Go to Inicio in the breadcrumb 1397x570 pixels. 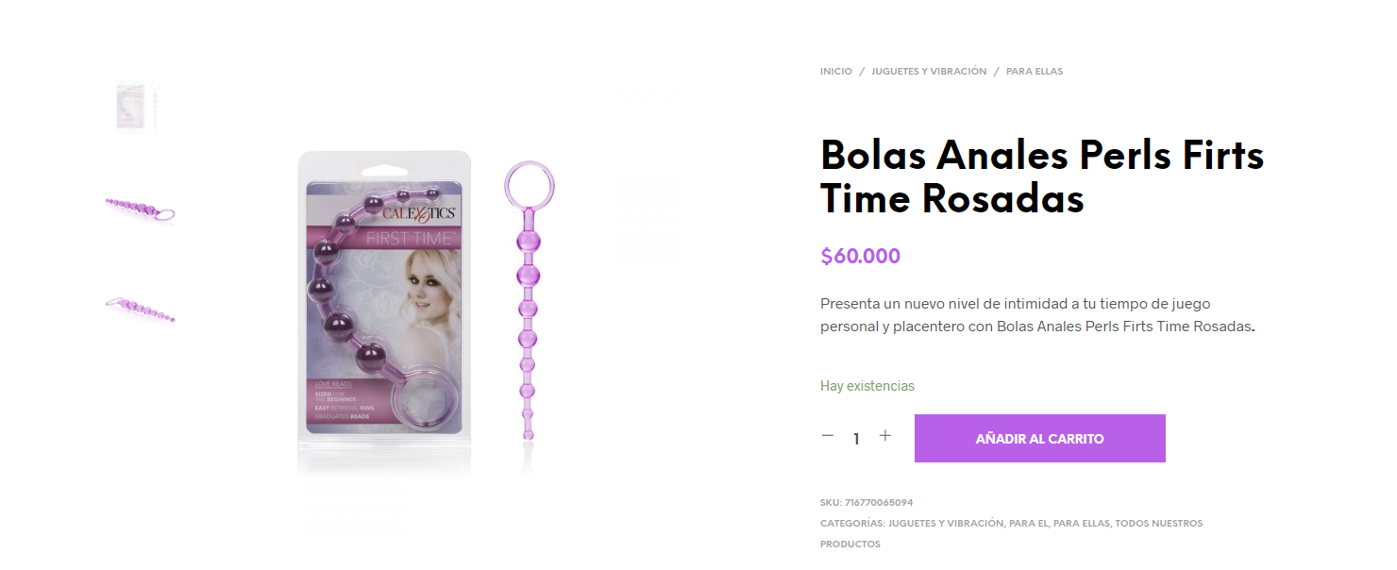tap(835, 72)
